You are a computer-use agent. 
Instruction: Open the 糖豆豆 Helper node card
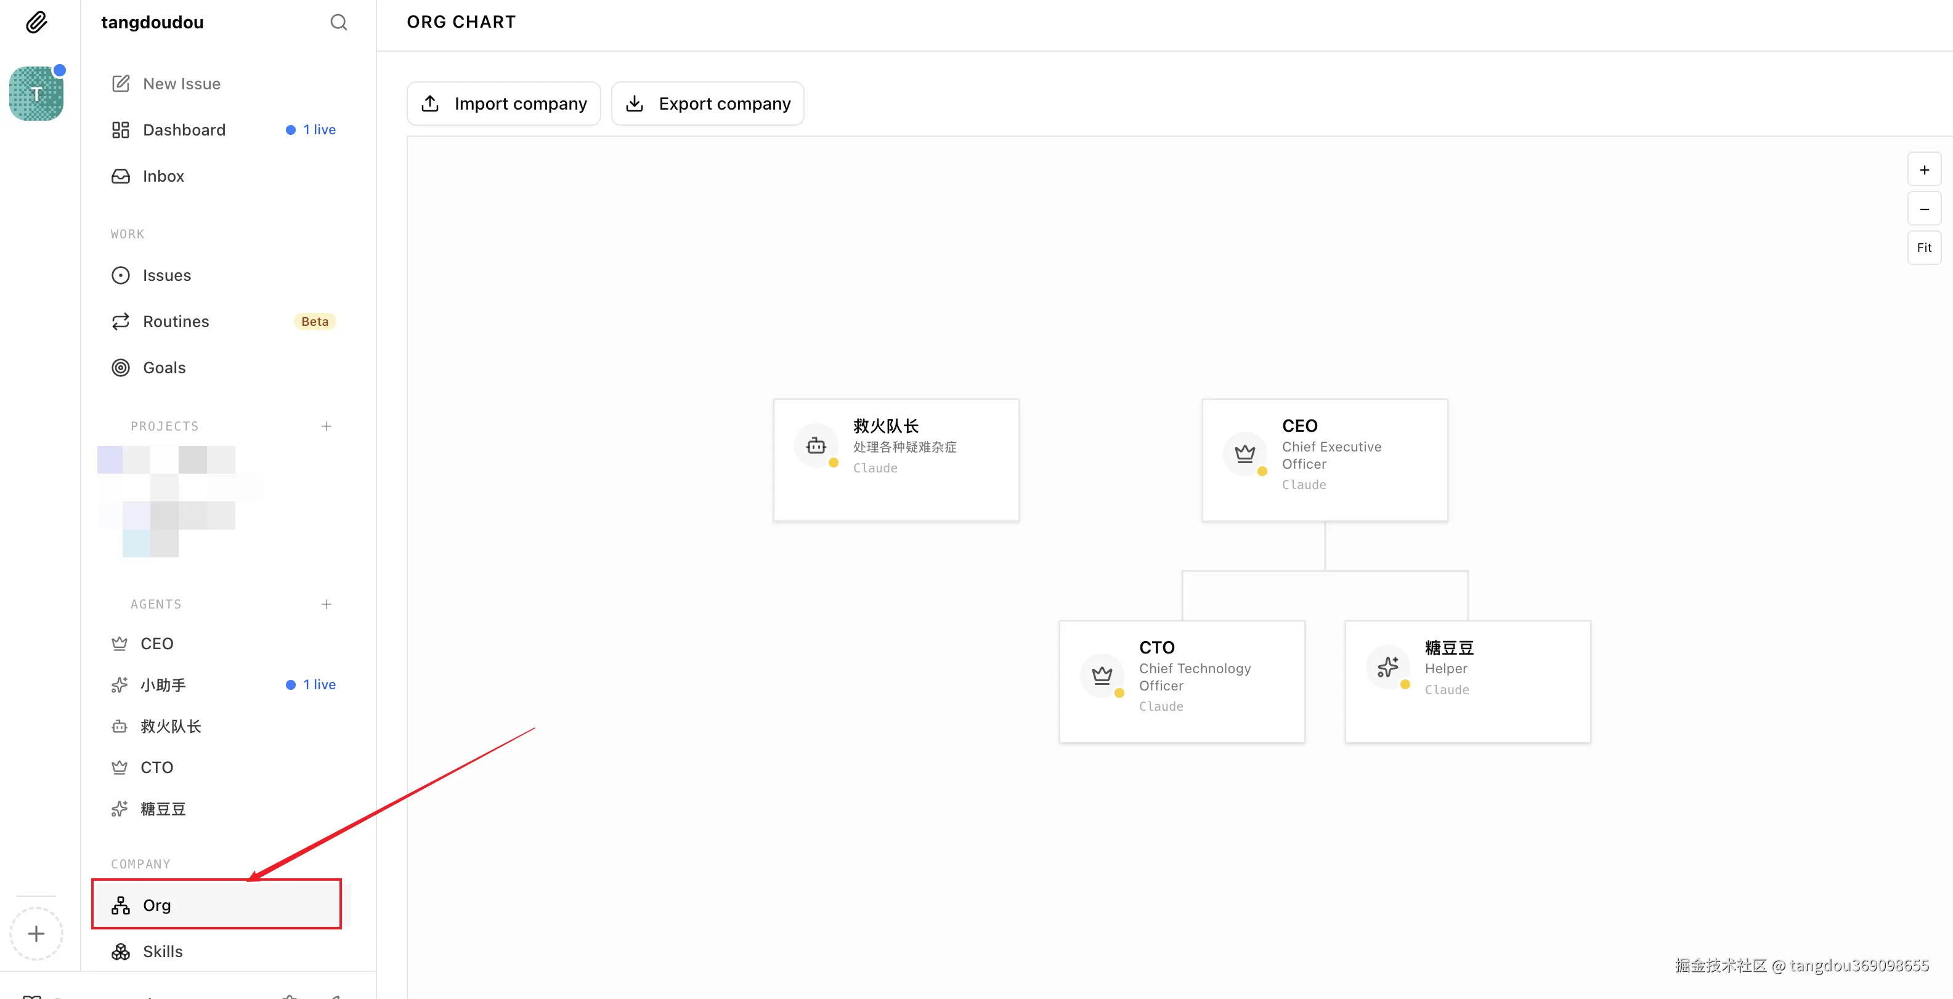point(1467,681)
